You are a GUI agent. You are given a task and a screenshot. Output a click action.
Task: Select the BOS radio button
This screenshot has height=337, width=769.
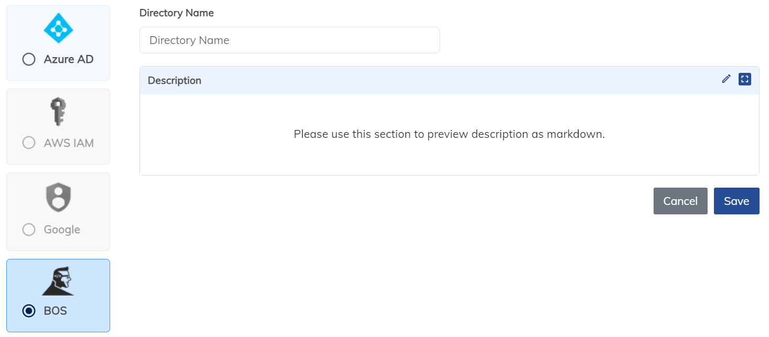tap(29, 311)
